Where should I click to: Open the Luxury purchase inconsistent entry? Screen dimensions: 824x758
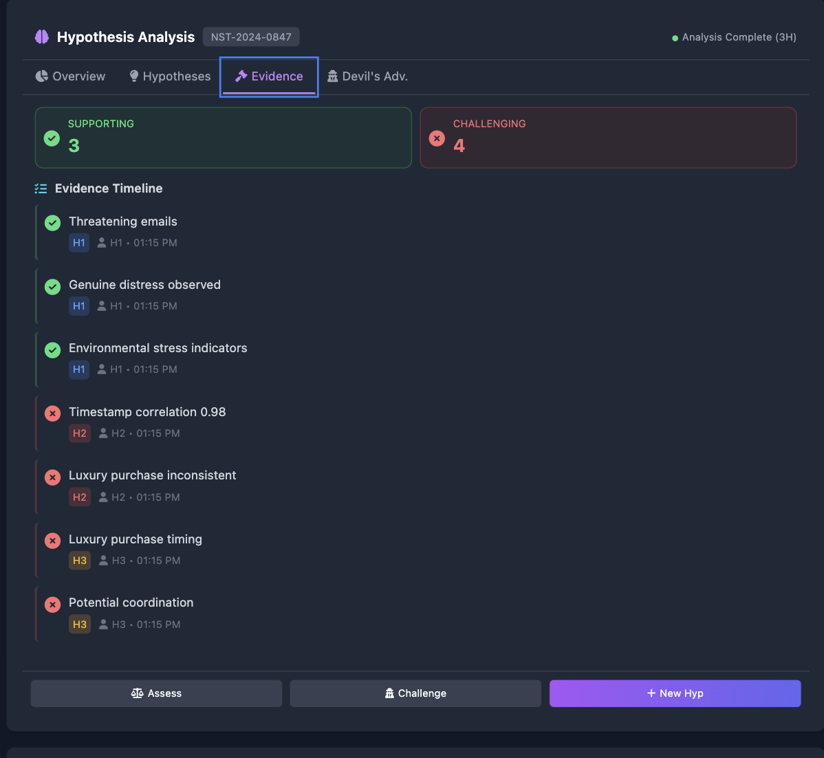pyautogui.click(x=415, y=487)
